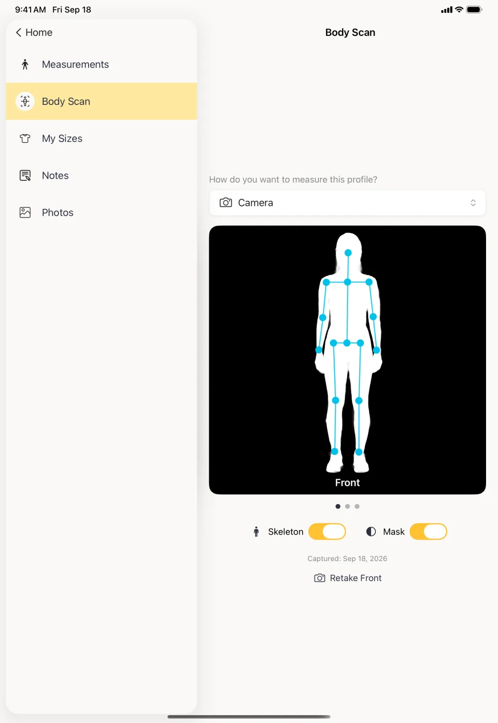
Task: Click the camera icon beside Retake Front
Action: tap(319, 578)
